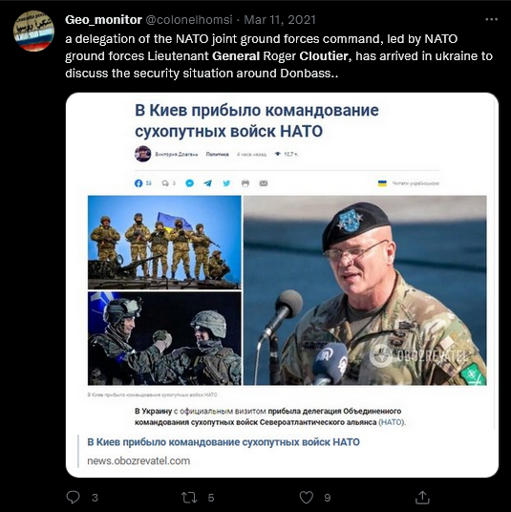Click the reply speech bubble icon
Screen dimensions: 511x512
coord(73,497)
